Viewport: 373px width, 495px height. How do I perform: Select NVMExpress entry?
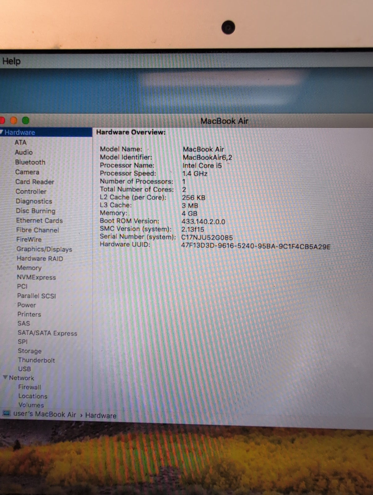36,277
